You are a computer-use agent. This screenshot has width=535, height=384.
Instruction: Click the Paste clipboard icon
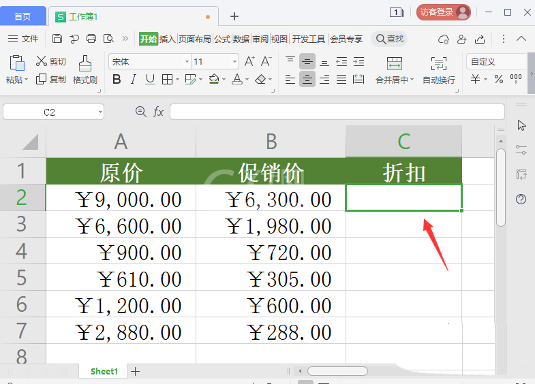17,63
